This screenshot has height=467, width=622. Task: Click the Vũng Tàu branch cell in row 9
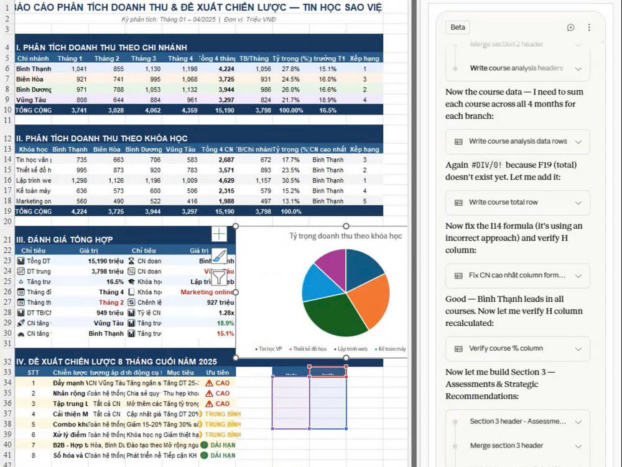34,99
